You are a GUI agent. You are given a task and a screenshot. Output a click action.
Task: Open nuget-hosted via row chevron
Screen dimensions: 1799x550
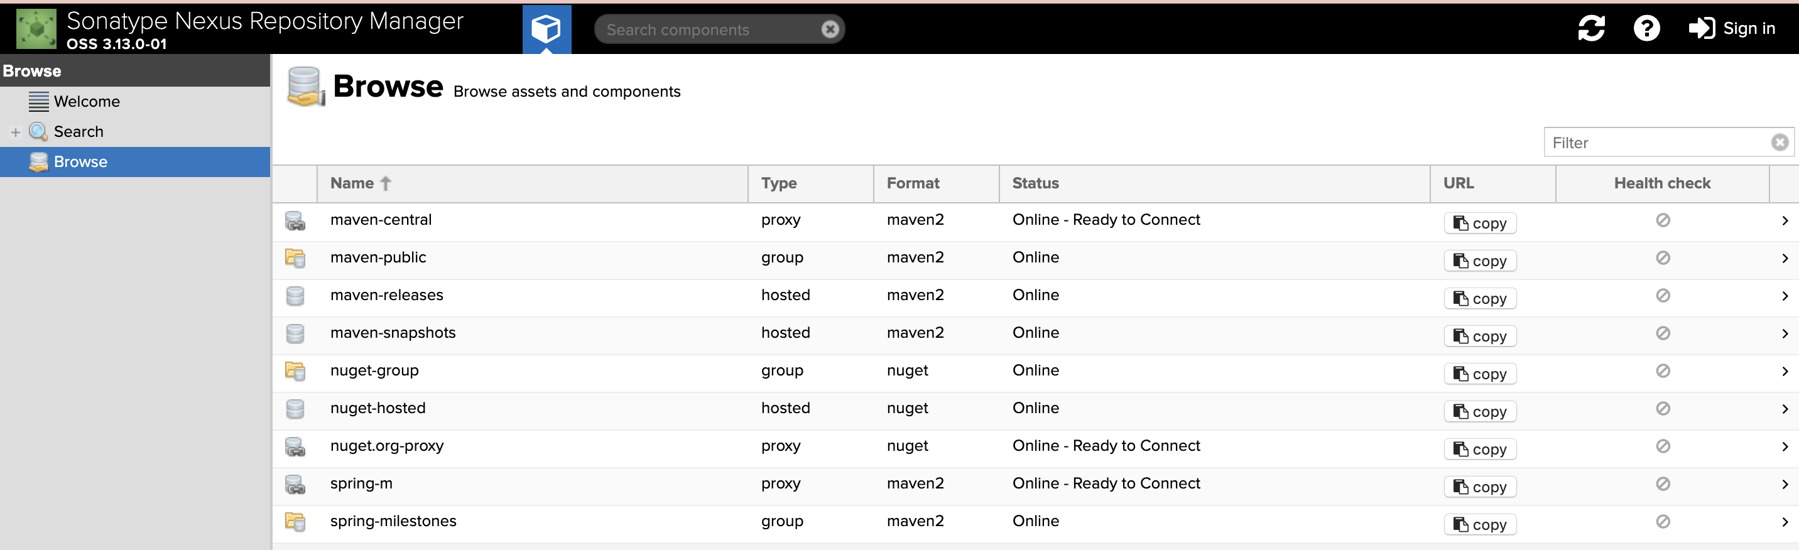(x=1785, y=409)
